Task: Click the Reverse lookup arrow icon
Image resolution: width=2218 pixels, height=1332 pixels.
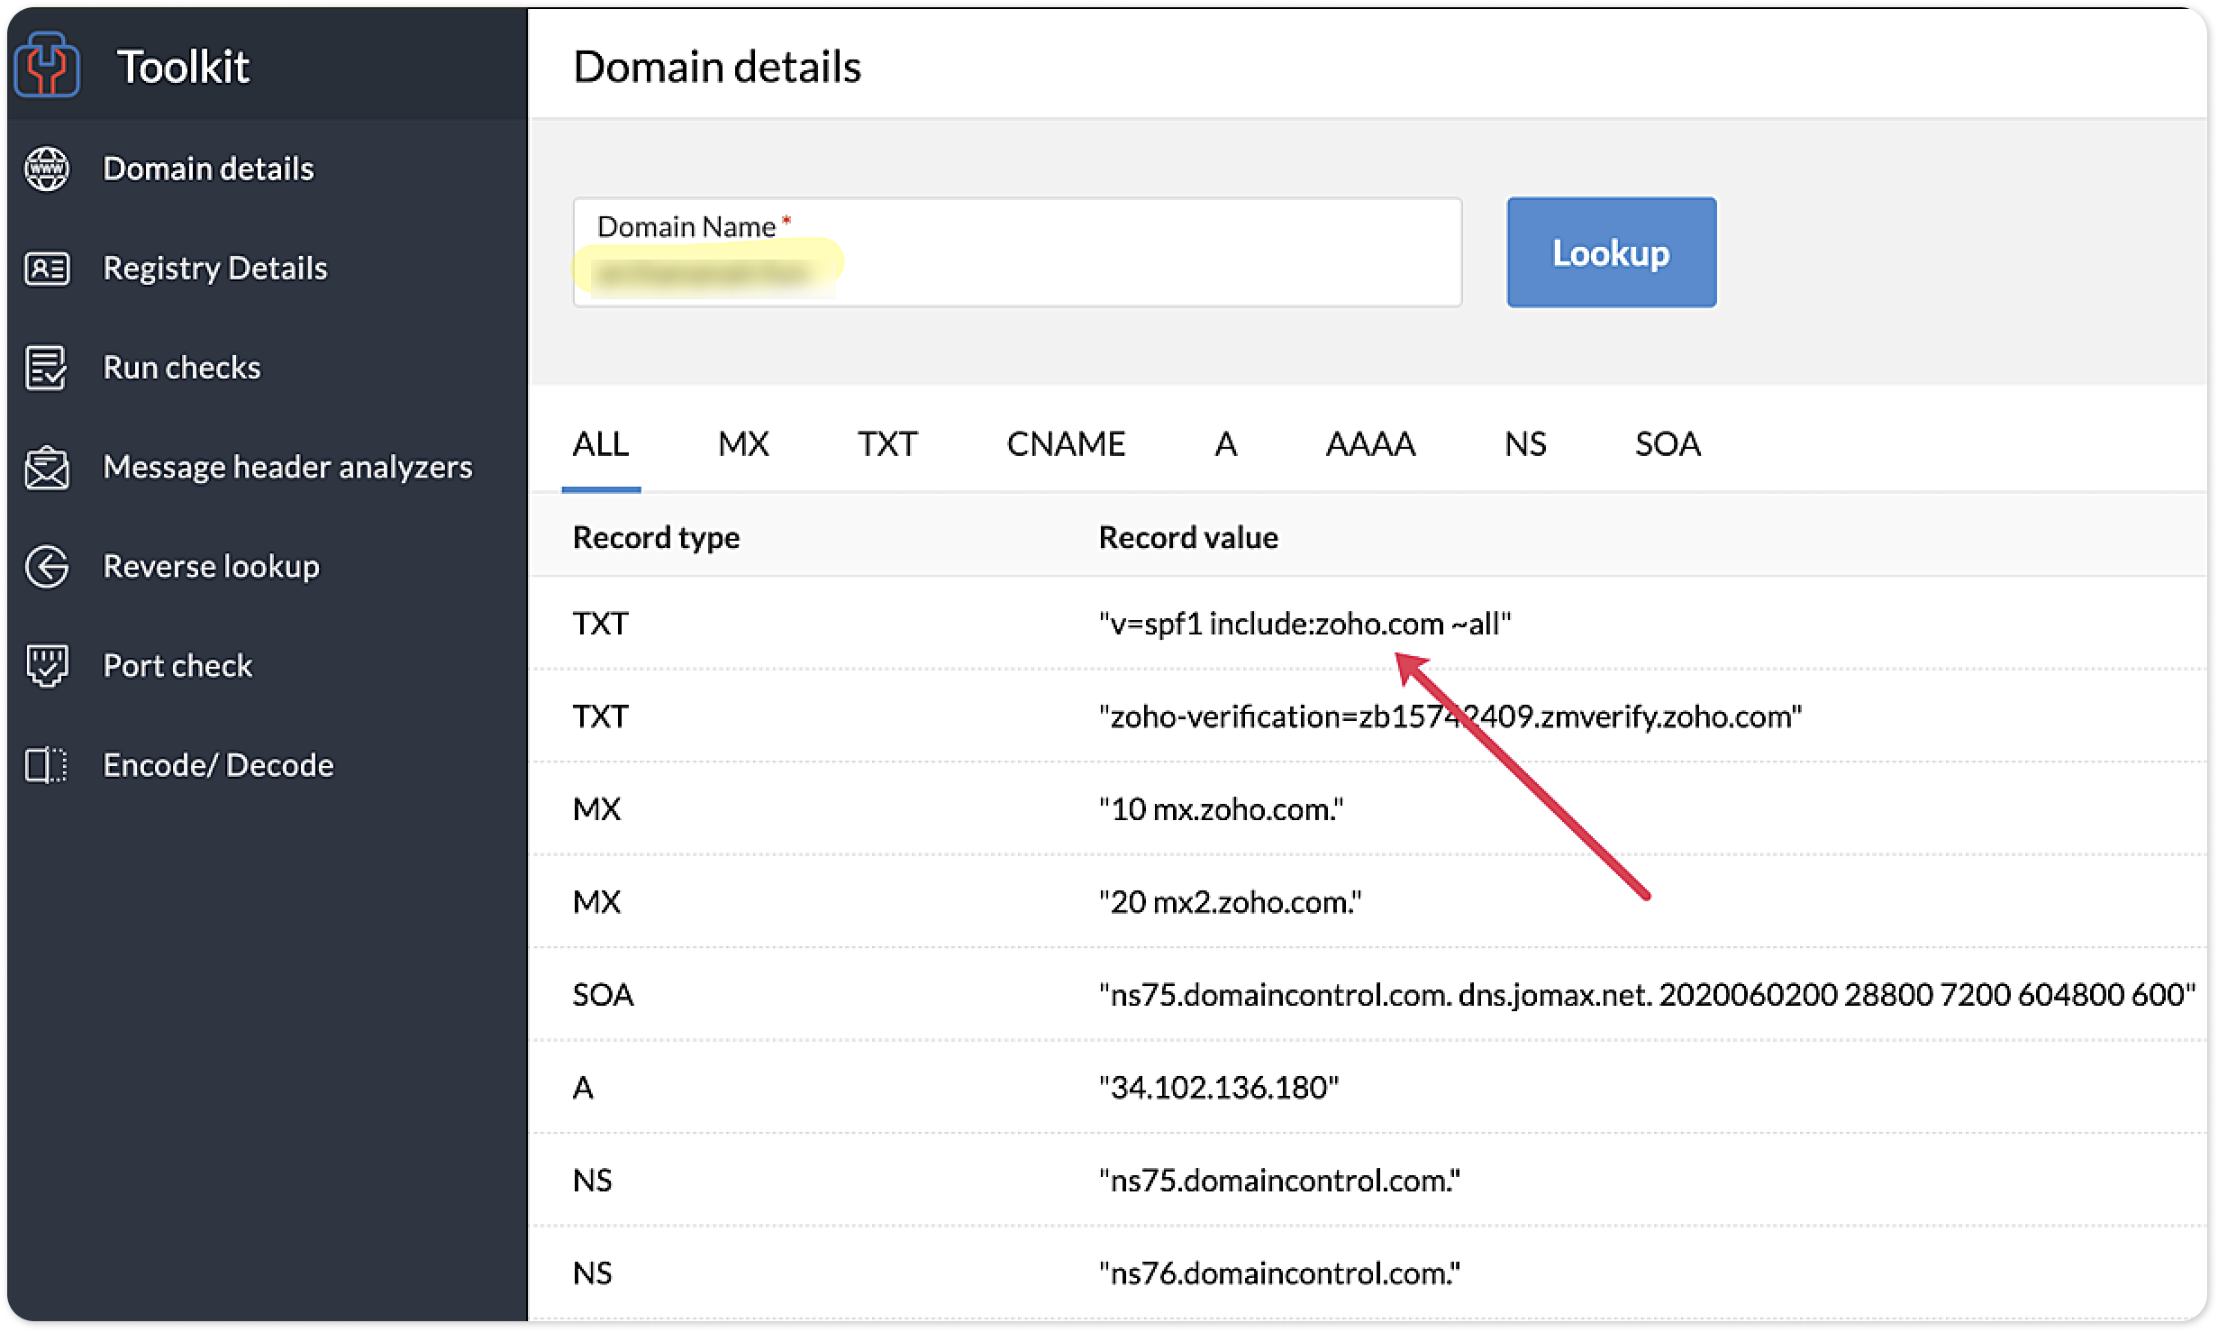Action: click(x=47, y=567)
